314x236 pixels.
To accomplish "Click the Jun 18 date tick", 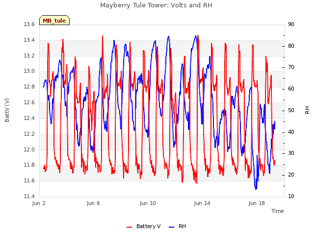I will pos(257,203).
